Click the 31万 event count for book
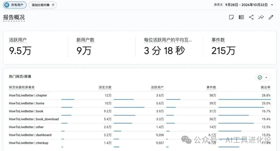 [x=213, y=111]
